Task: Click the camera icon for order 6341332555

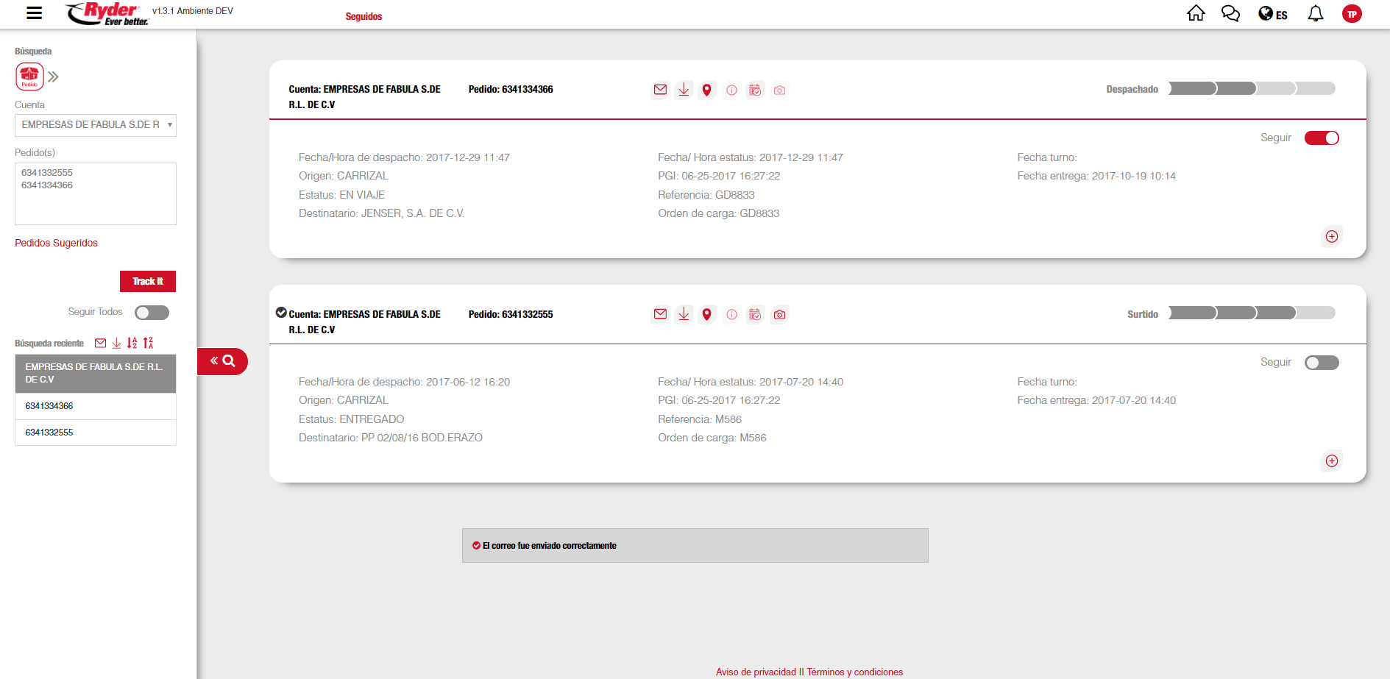Action: [779, 315]
